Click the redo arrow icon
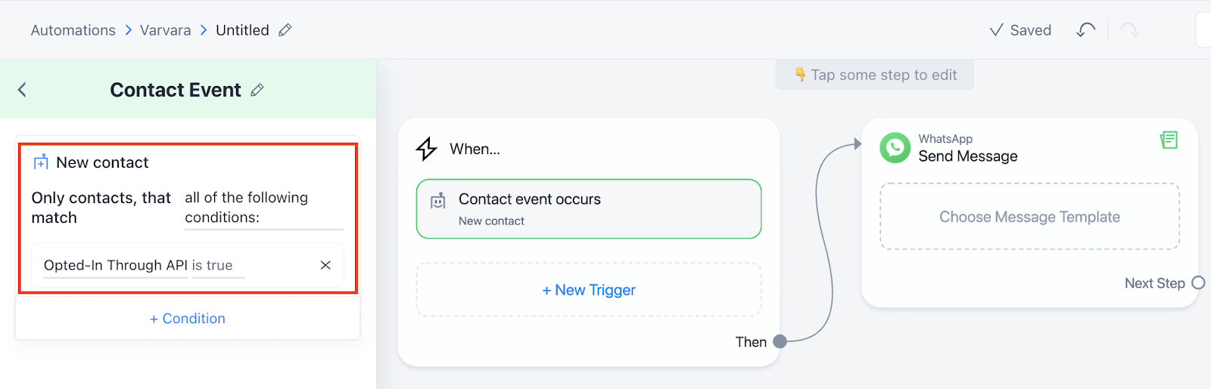Image resolution: width=1211 pixels, height=389 pixels. [x=1129, y=30]
